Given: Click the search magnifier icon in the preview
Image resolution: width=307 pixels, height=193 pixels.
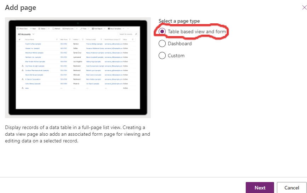Looking at the screenshot, I should point(136,34).
